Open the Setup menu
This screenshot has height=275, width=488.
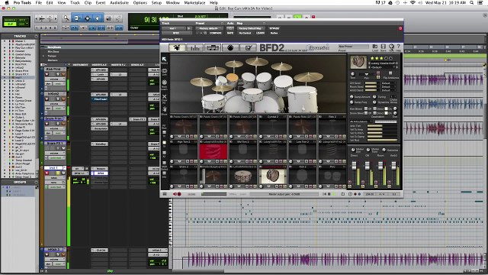click(156, 2)
